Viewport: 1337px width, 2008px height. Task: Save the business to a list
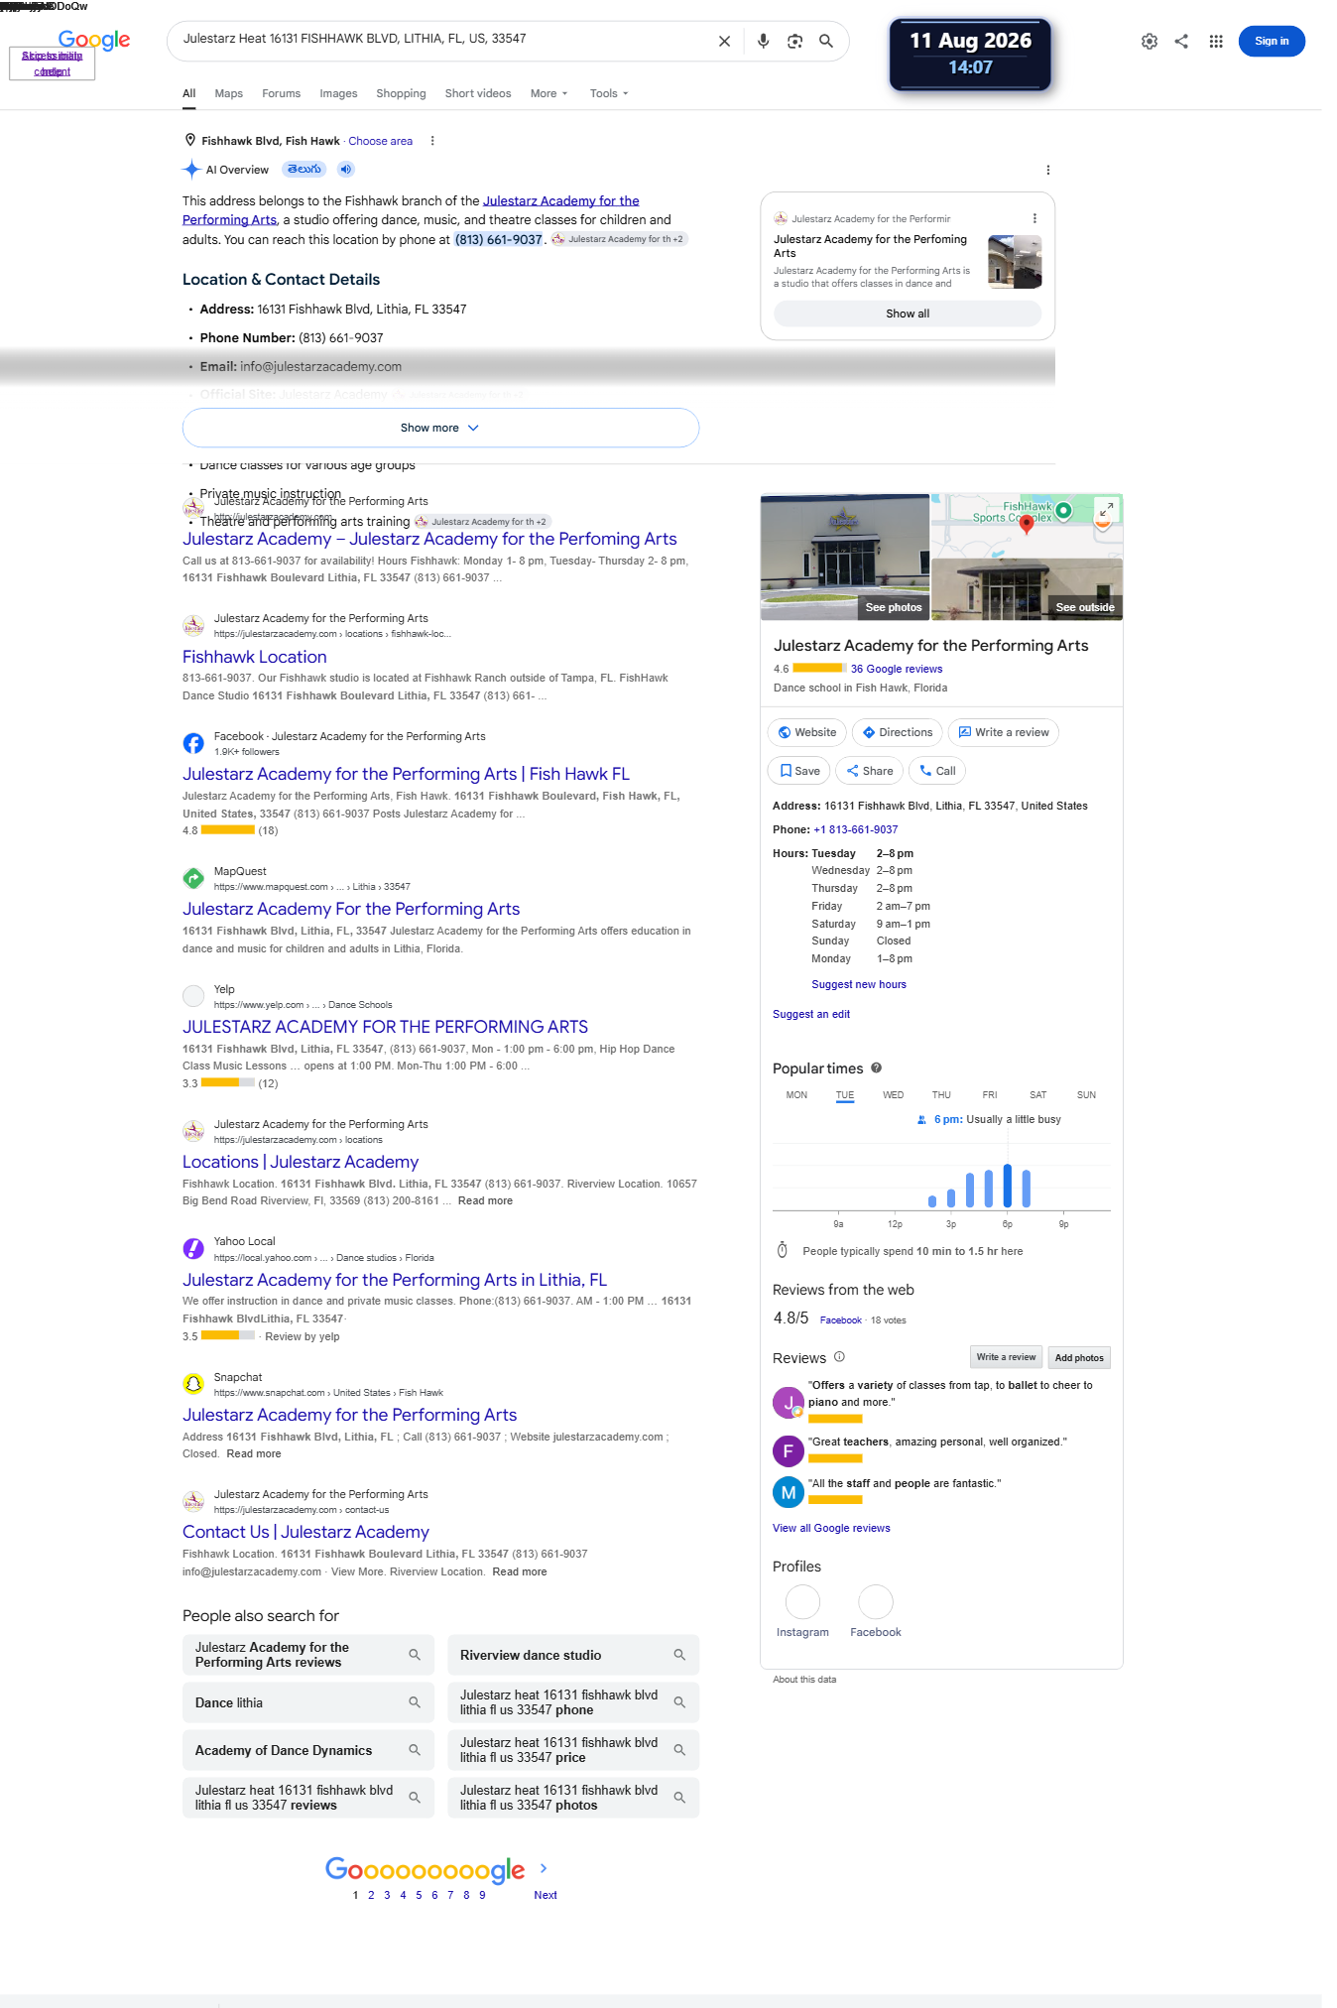(799, 771)
